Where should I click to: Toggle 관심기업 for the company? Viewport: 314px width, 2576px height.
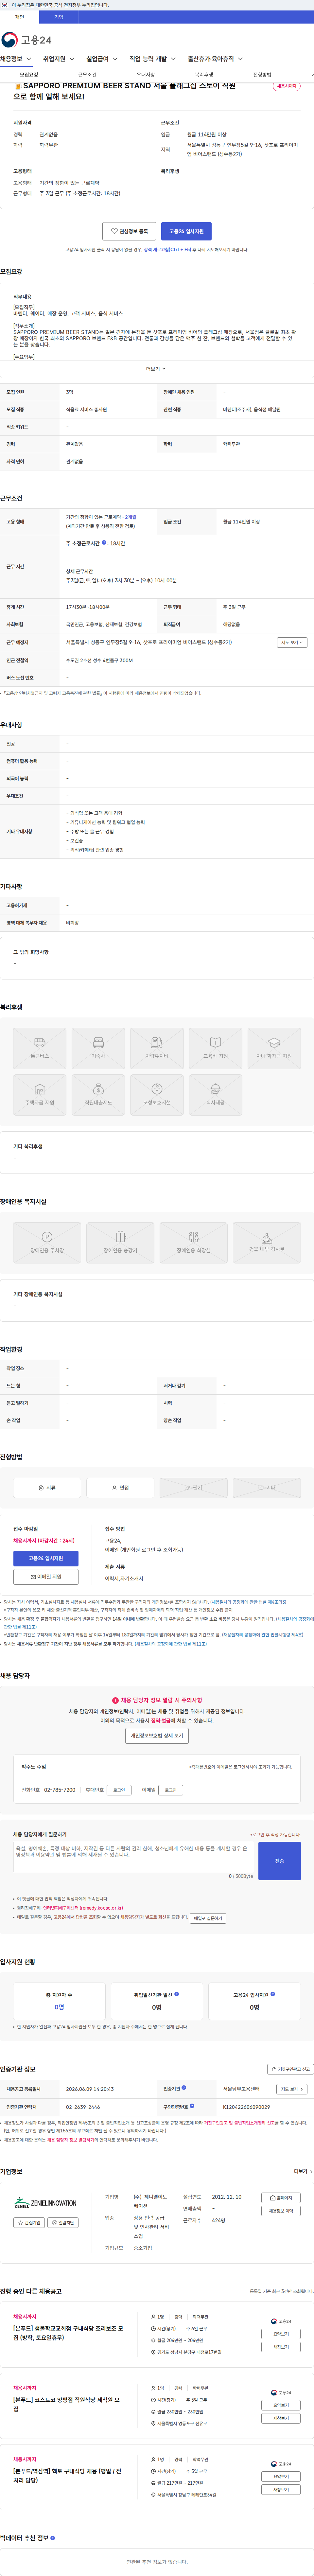29,2222
